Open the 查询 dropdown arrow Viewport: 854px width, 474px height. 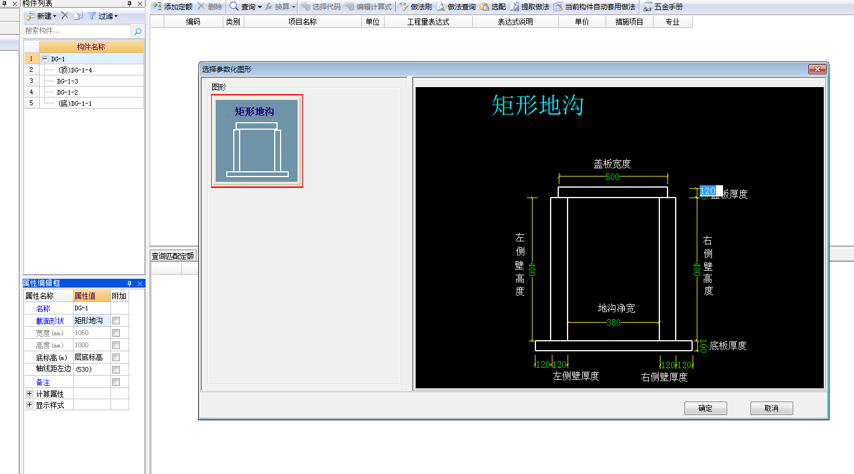(x=260, y=8)
